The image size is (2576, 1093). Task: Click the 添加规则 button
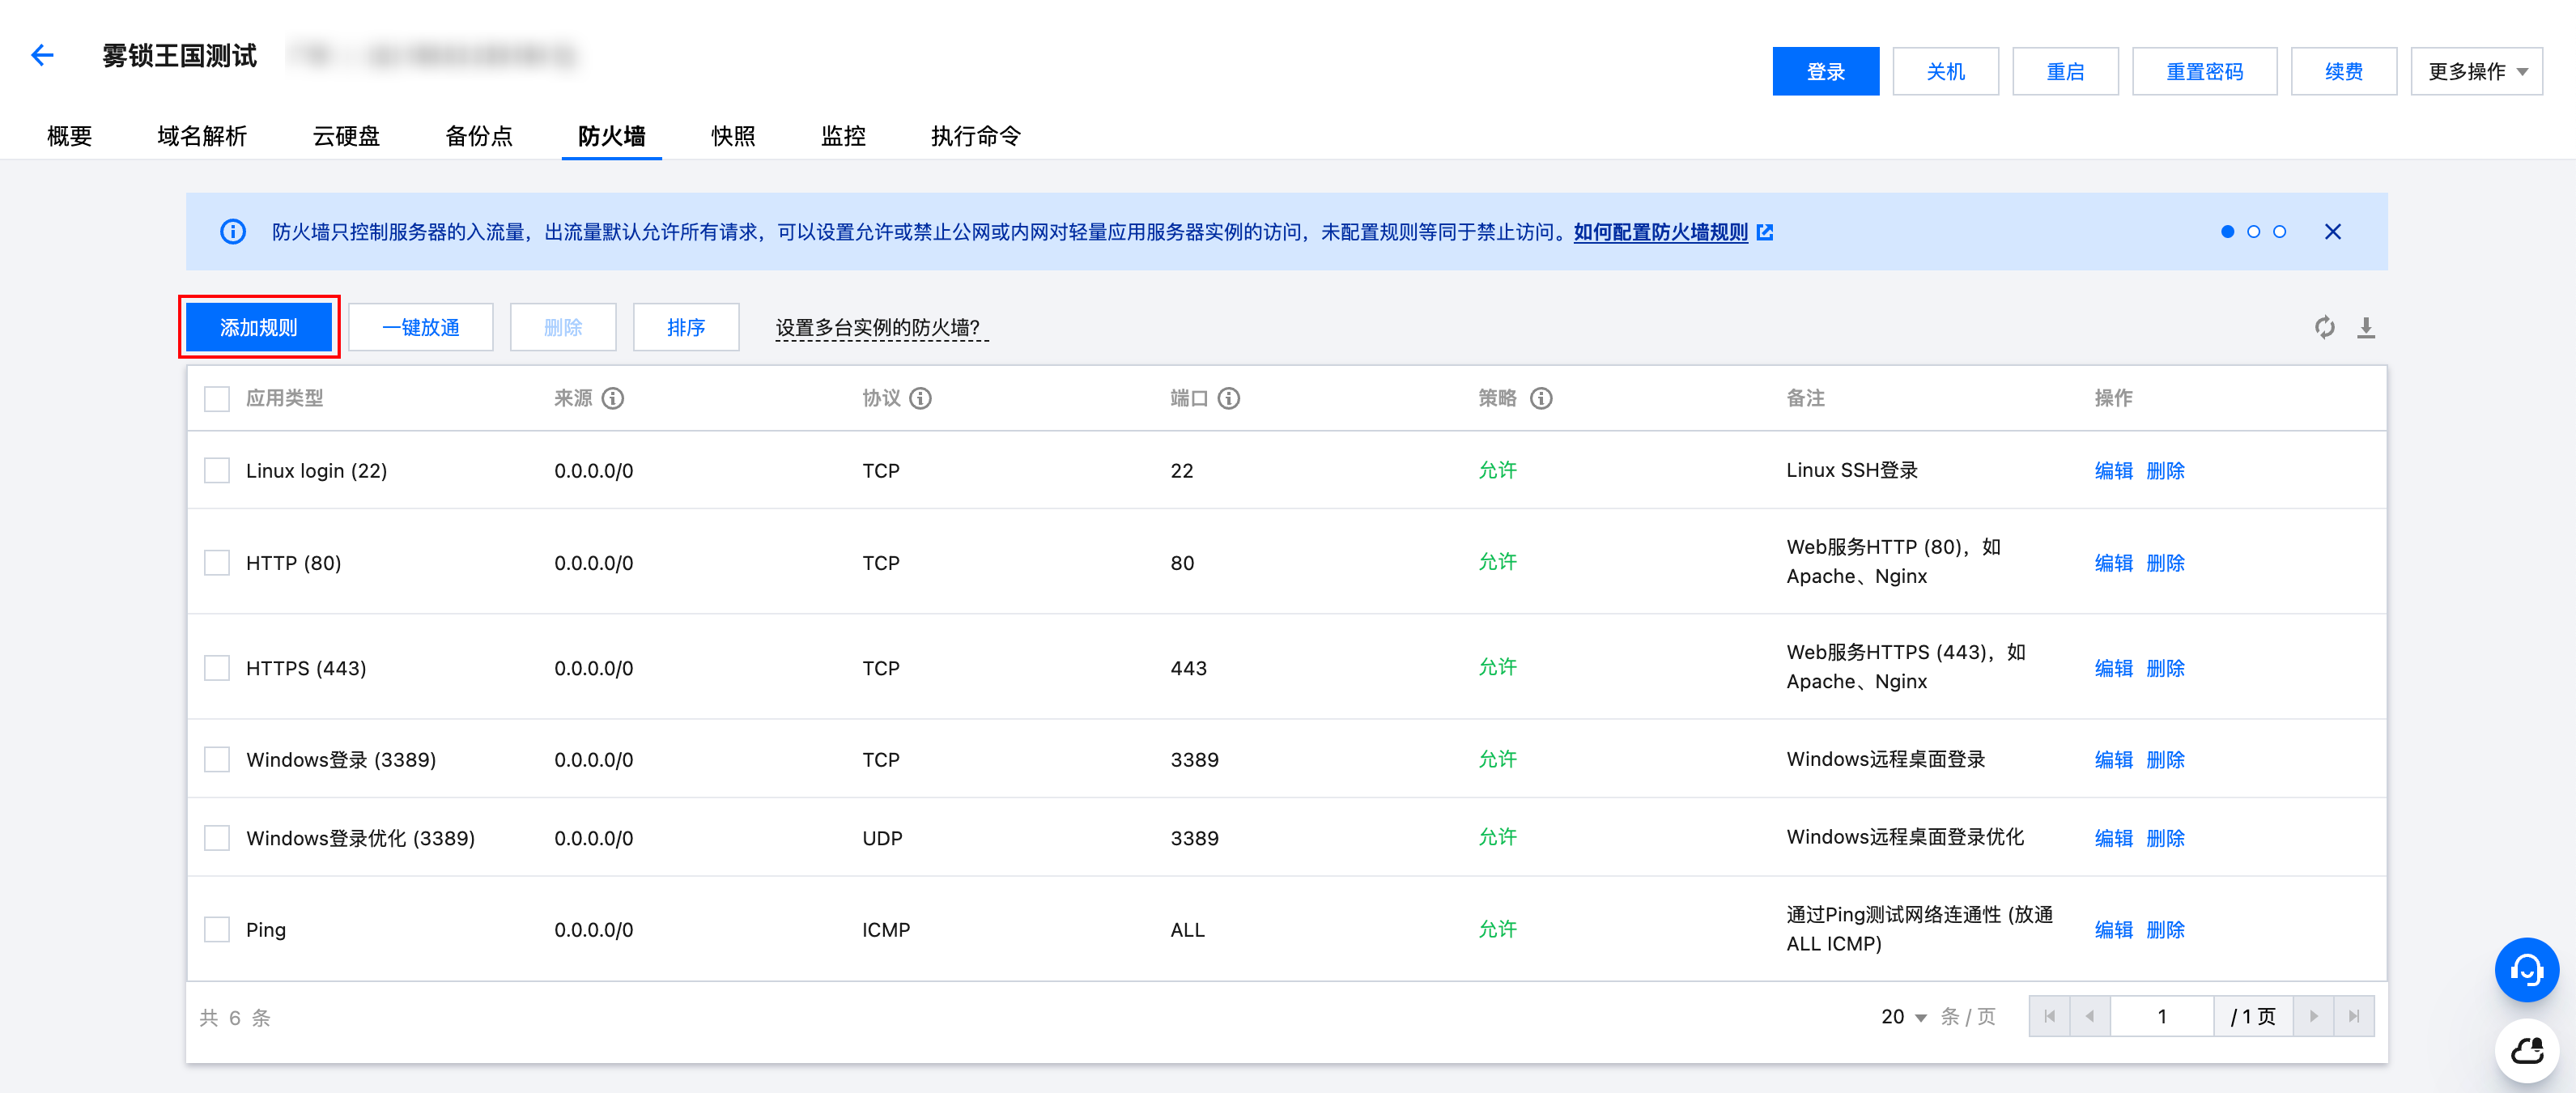pos(259,327)
